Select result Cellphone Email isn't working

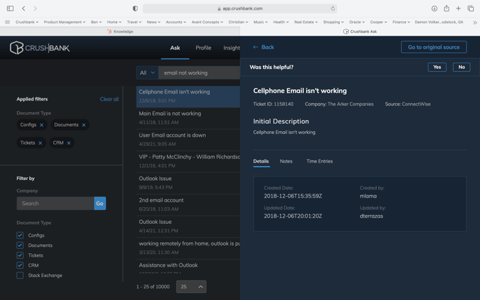click(188, 96)
